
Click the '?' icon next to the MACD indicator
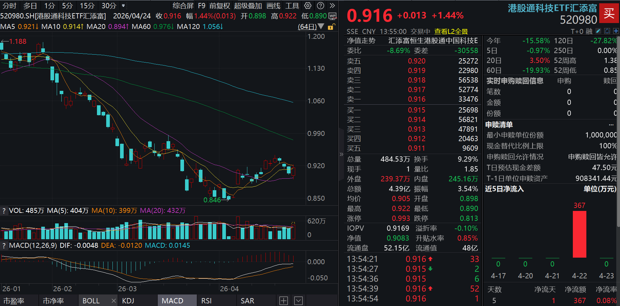pos(4,245)
